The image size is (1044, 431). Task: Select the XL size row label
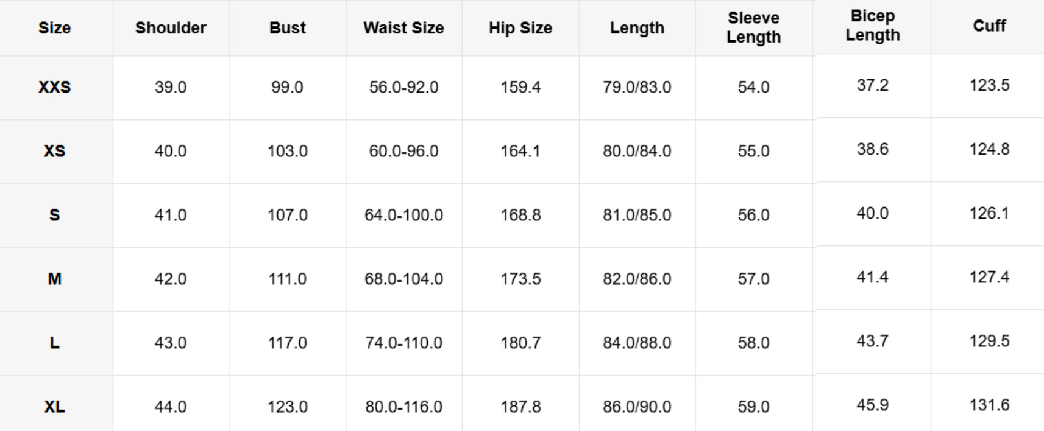coord(54,407)
